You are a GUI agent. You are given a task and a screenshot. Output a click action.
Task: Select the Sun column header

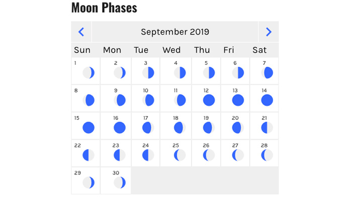pyautogui.click(x=82, y=50)
